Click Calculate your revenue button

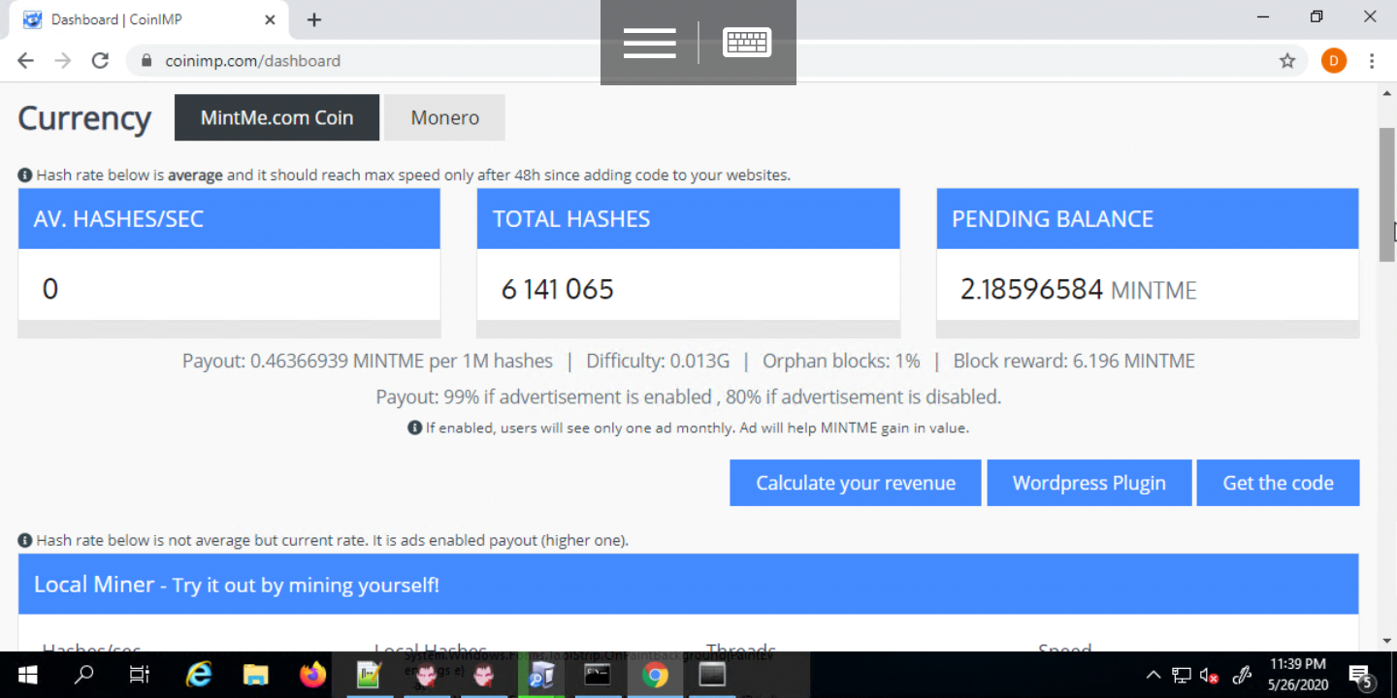coord(856,483)
